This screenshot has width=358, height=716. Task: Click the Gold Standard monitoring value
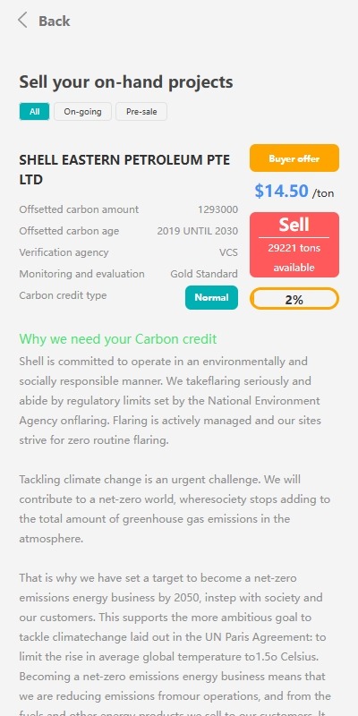pos(204,274)
